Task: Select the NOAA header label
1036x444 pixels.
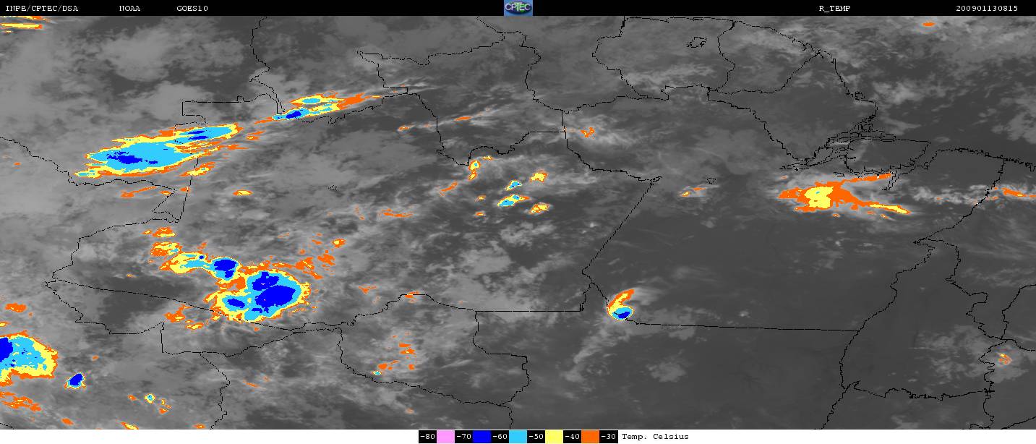Action: (130, 9)
